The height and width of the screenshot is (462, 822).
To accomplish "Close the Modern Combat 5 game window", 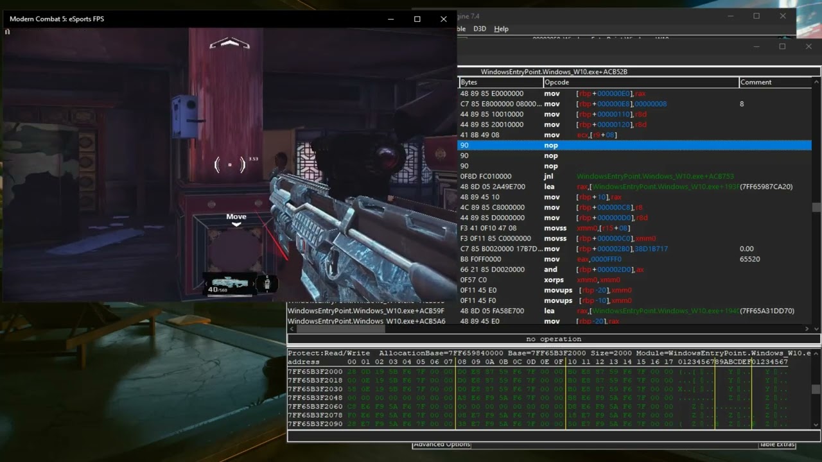I will pyautogui.click(x=443, y=19).
